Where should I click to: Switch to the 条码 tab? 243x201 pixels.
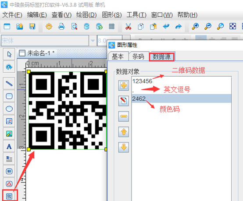tap(139, 56)
